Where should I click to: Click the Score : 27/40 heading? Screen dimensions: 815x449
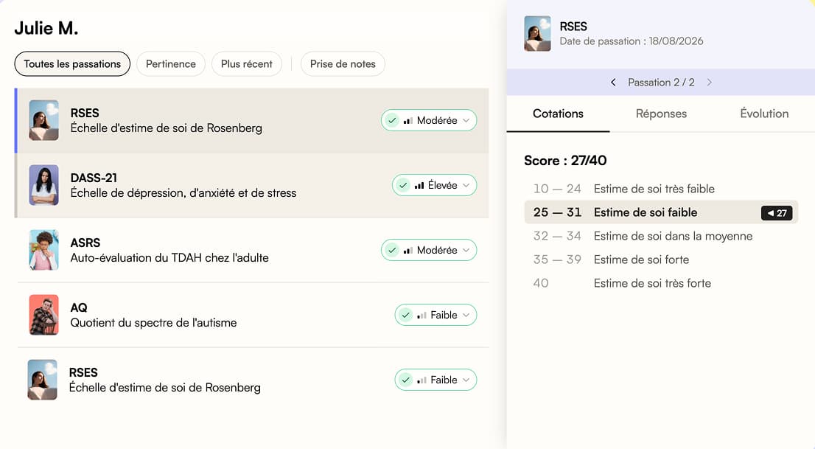tap(565, 160)
